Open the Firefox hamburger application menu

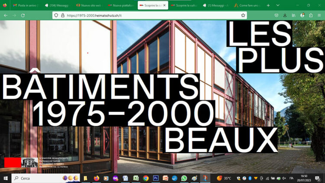pyautogui.click(x=319, y=15)
